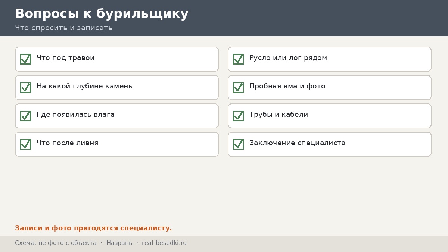Click the "Назрань" footer text
This screenshot has height=252, width=448.
point(119,243)
